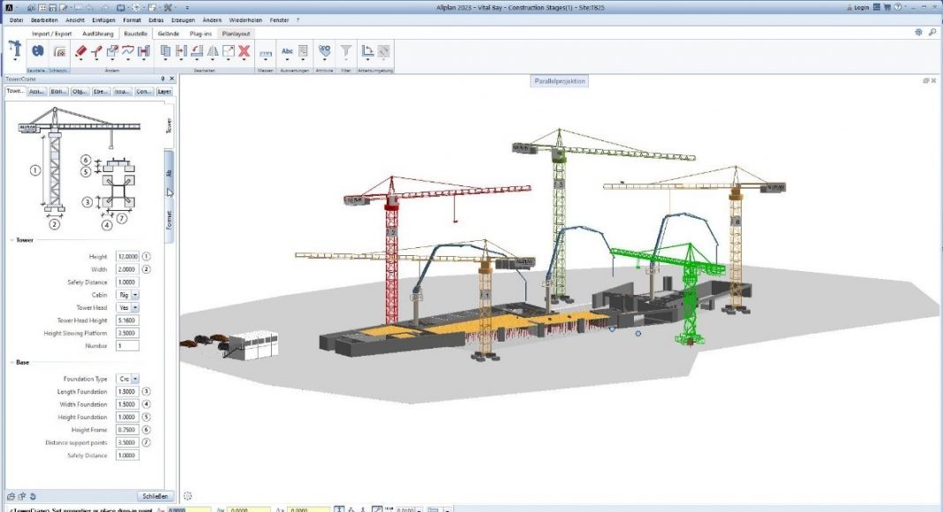This screenshot has width=943, height=512.
Task: Open the Foundation Type dropdown
Action: (x=135, y=379)
